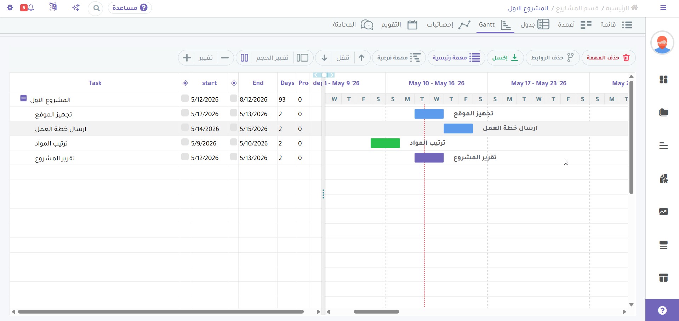Click diamond milestone icon before start column
Image resolution: width=679 pixels, height=321 pixels.
tap(185, 83)
